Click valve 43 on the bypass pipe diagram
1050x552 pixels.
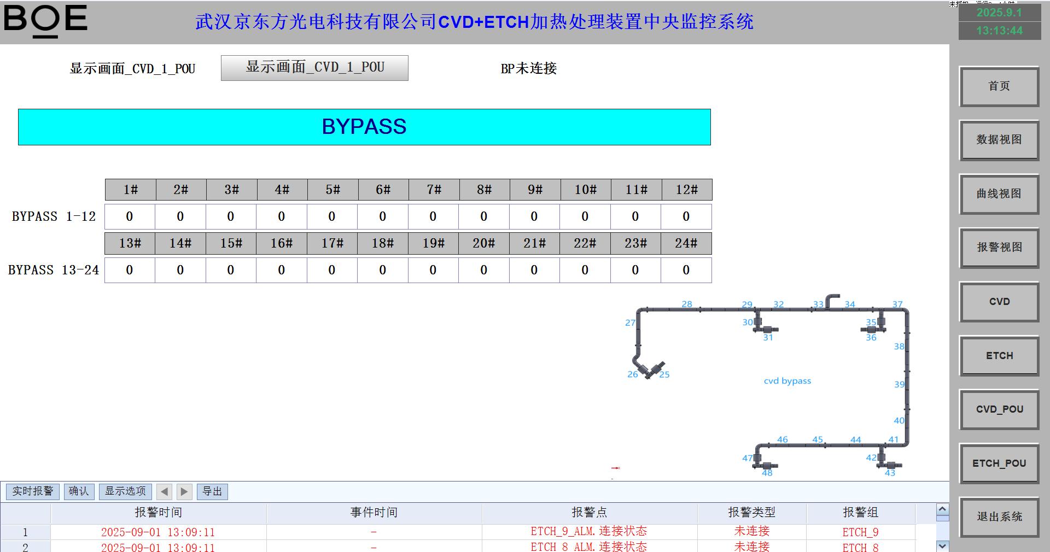[890, 466]
